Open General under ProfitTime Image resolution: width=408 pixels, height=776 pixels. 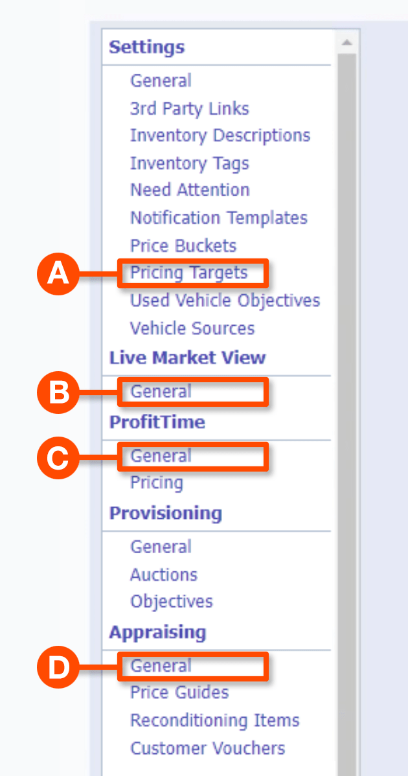(161, 456)
